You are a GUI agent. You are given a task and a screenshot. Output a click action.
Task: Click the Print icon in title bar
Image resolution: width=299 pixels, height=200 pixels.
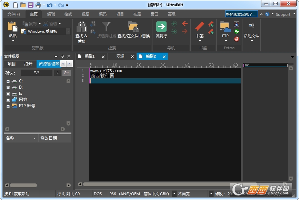(x=38, y=5)
